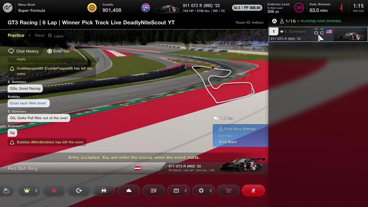This screenshot has height=207, width=368.
Task: Click the clock showing 1:15
Action: click(359, 6)
